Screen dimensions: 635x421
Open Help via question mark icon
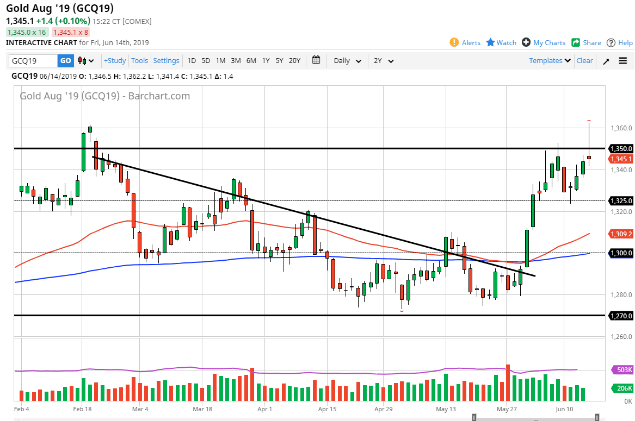click(611, 42)
